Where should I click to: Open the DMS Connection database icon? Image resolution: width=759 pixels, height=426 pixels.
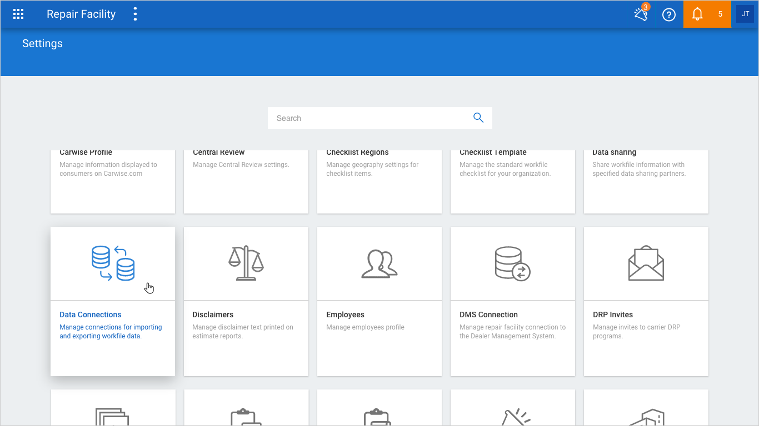click(512, 263)
